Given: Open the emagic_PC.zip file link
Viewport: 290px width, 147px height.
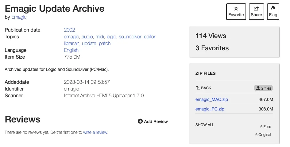Looking at the screenshot, I should [211, 109].
